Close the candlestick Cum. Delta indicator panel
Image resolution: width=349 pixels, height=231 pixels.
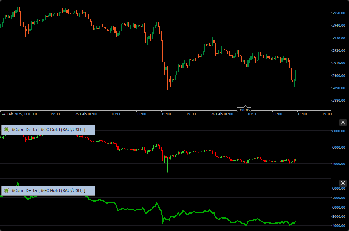(x=343, y=123)
